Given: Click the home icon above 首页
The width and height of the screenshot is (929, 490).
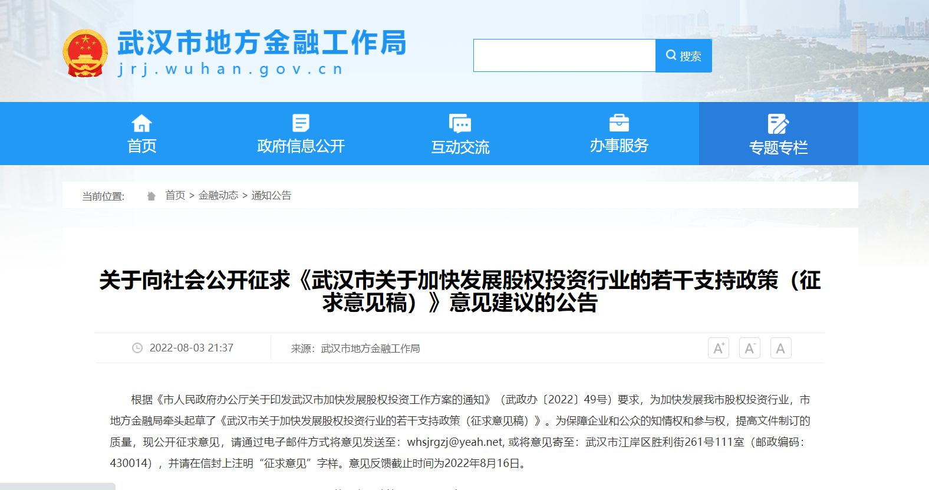Looking at the screenshot, I should coord(141,123).
